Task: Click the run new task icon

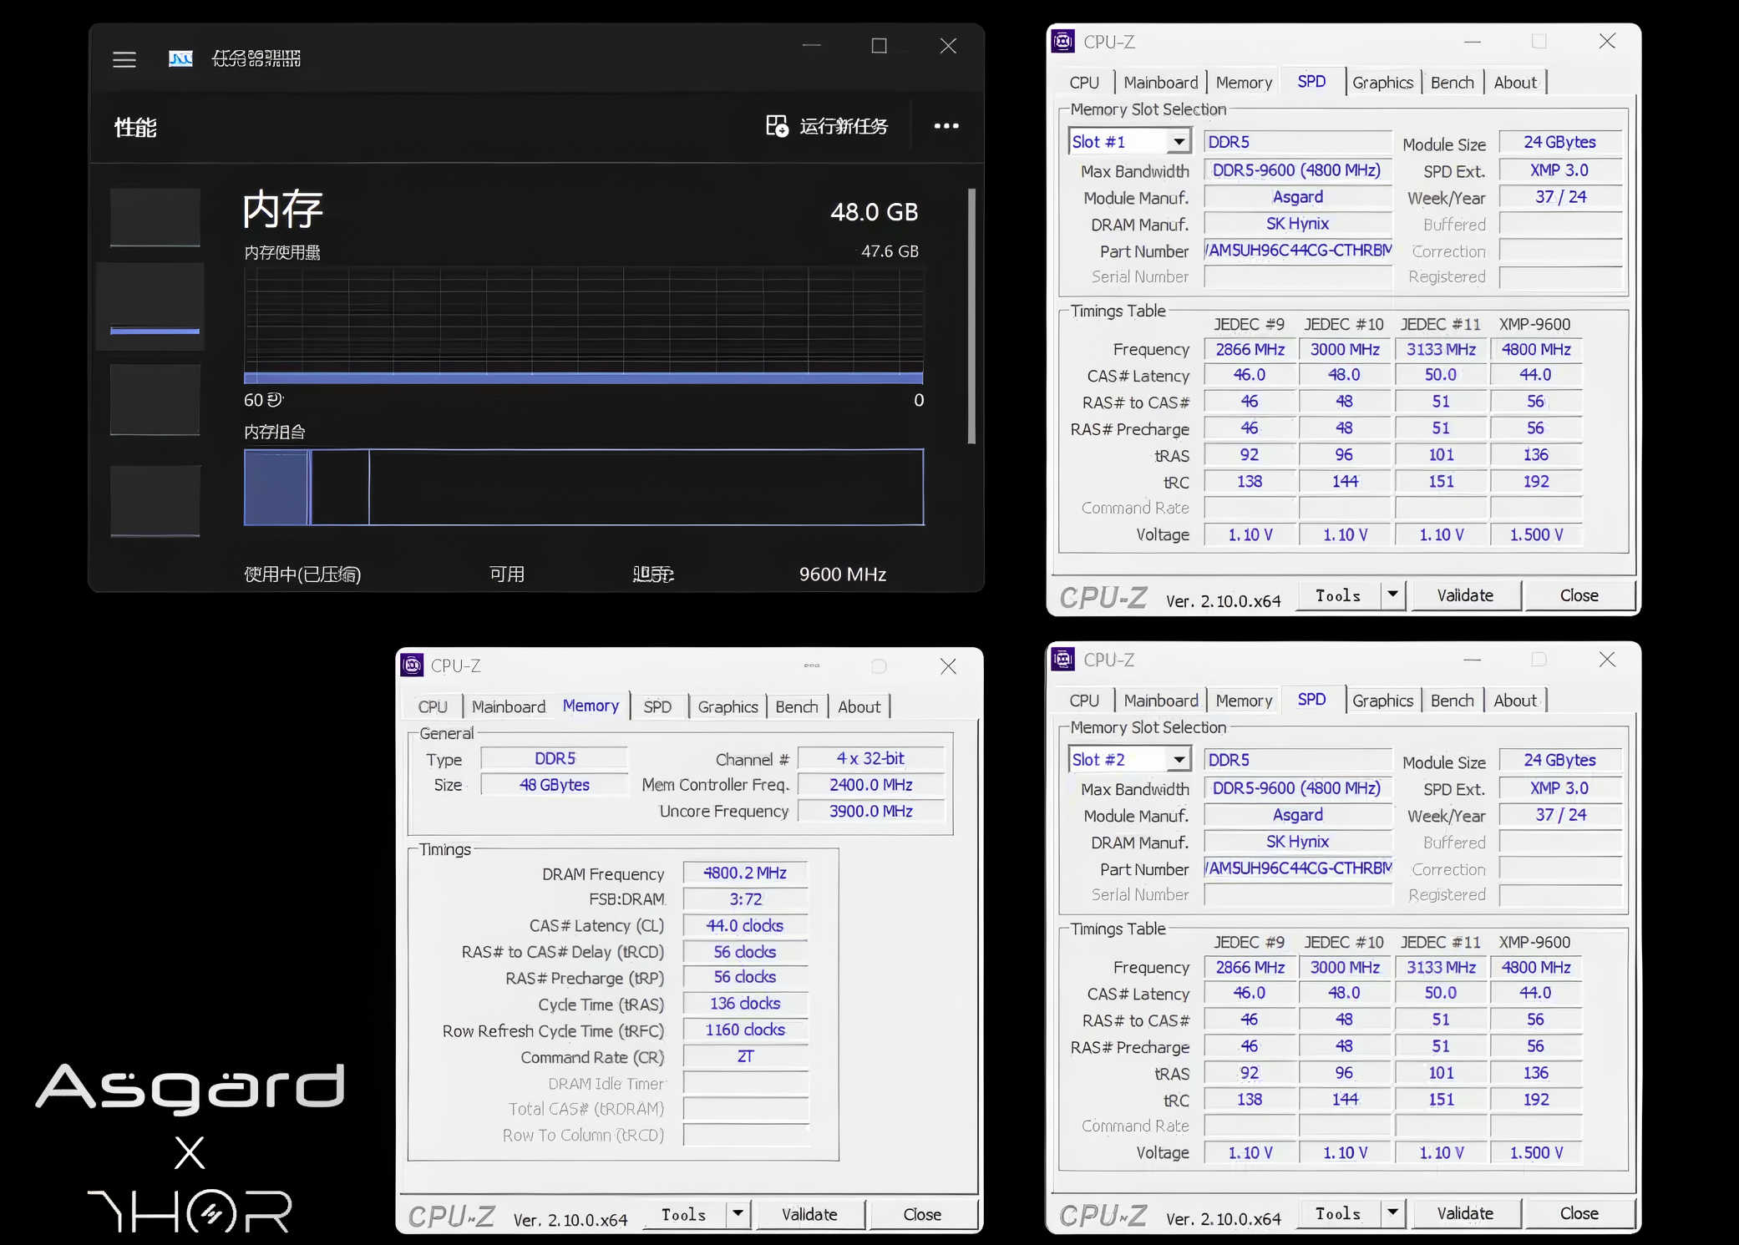Action: click(x=777, y=126)
